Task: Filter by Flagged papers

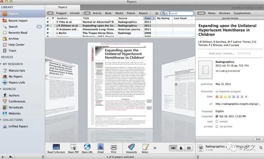Action: coord(61,13)
